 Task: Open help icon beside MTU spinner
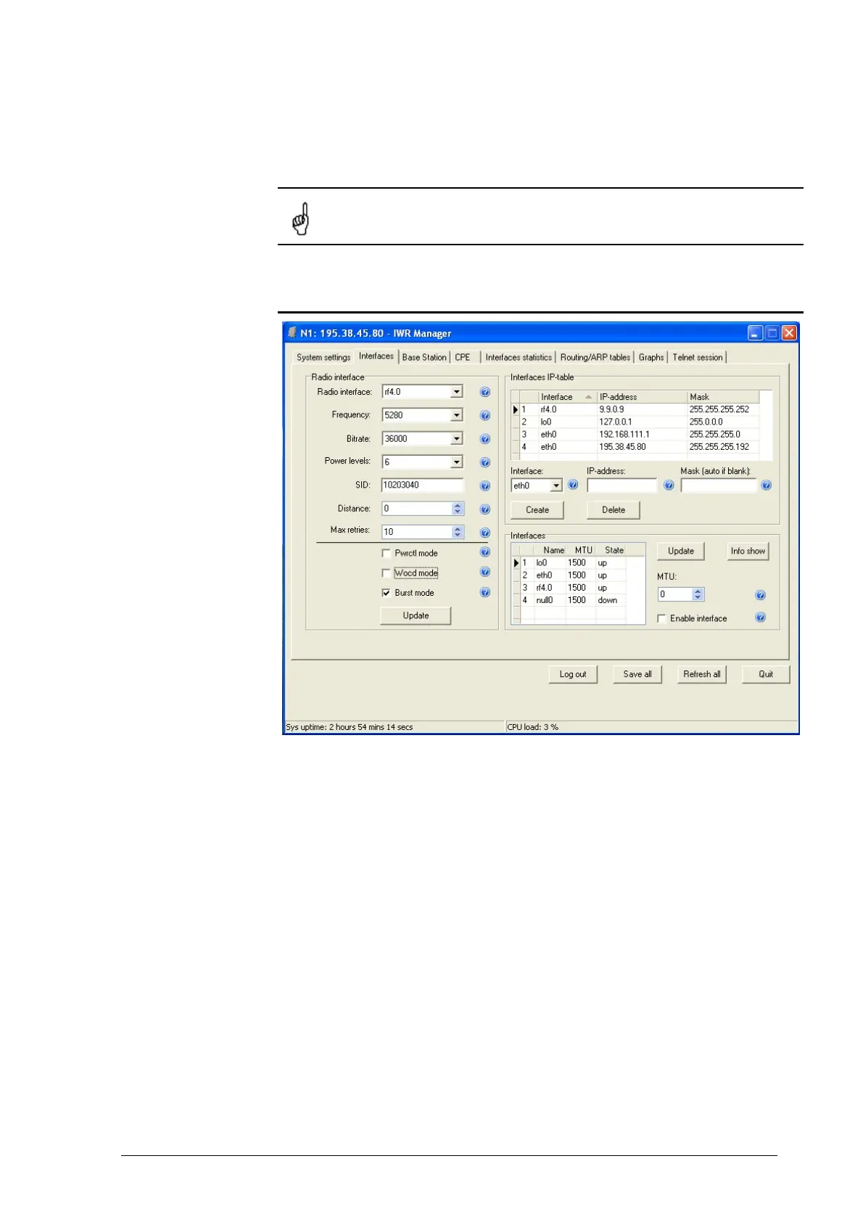point(760,595)
